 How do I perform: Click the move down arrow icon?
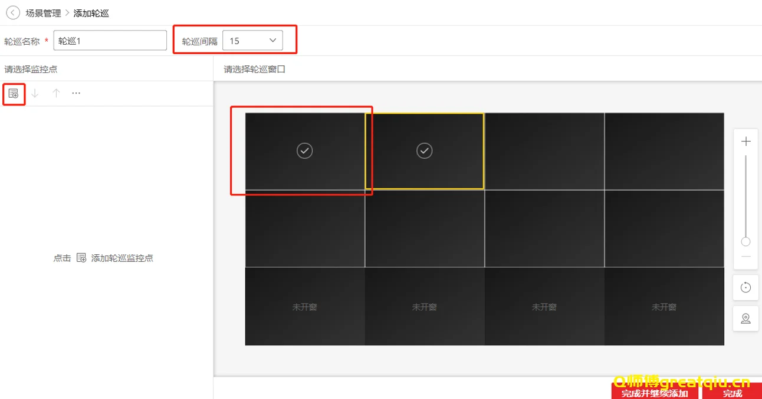click(x=35, y=94)
